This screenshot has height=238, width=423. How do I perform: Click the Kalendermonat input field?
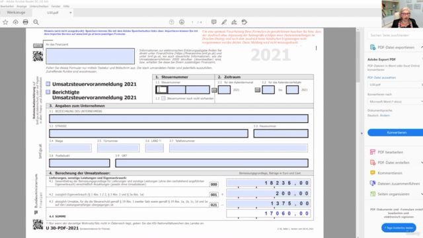[x=224, y=90]
